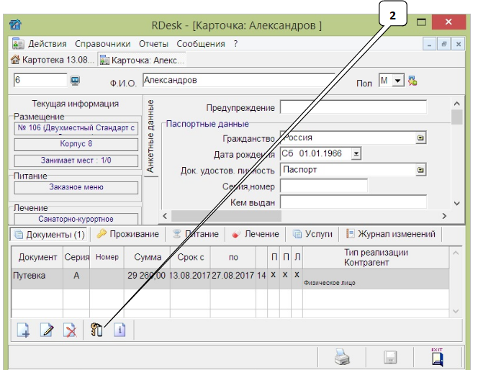Maximize the RDesk main window

pyautogui.click(x=421, y=22)
